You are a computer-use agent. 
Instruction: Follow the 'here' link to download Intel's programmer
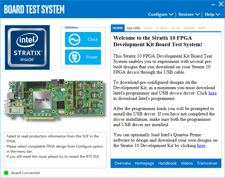(212, 93)
